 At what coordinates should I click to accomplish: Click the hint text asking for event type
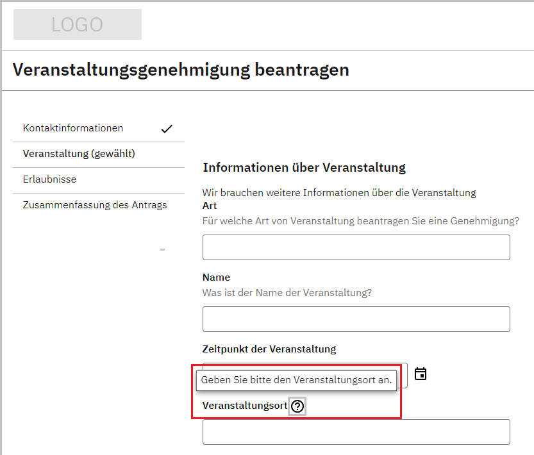(360, 221)
